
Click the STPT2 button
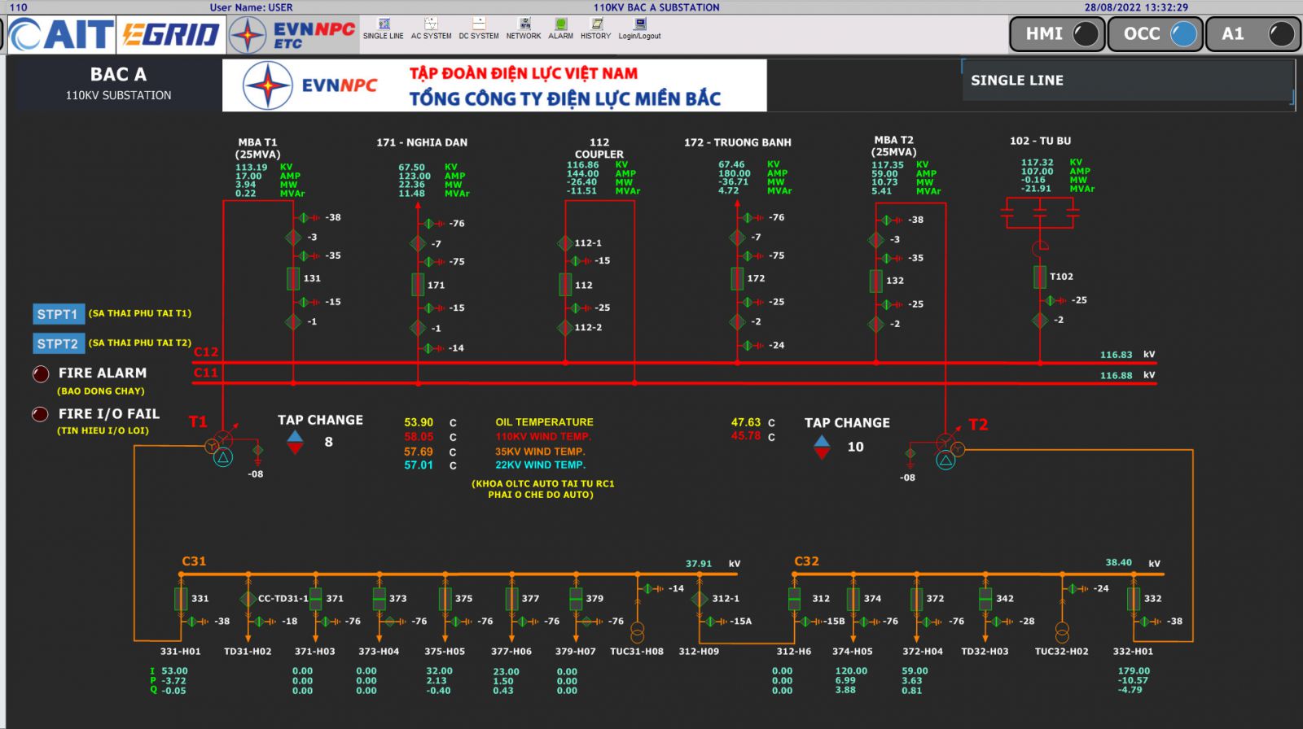pyautogui.click(x=59, y=343)
